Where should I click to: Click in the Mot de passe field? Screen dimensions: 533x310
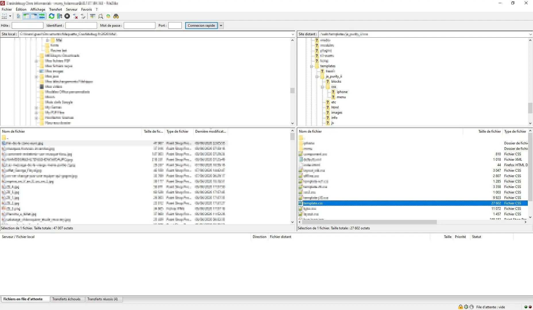(139, 26)
